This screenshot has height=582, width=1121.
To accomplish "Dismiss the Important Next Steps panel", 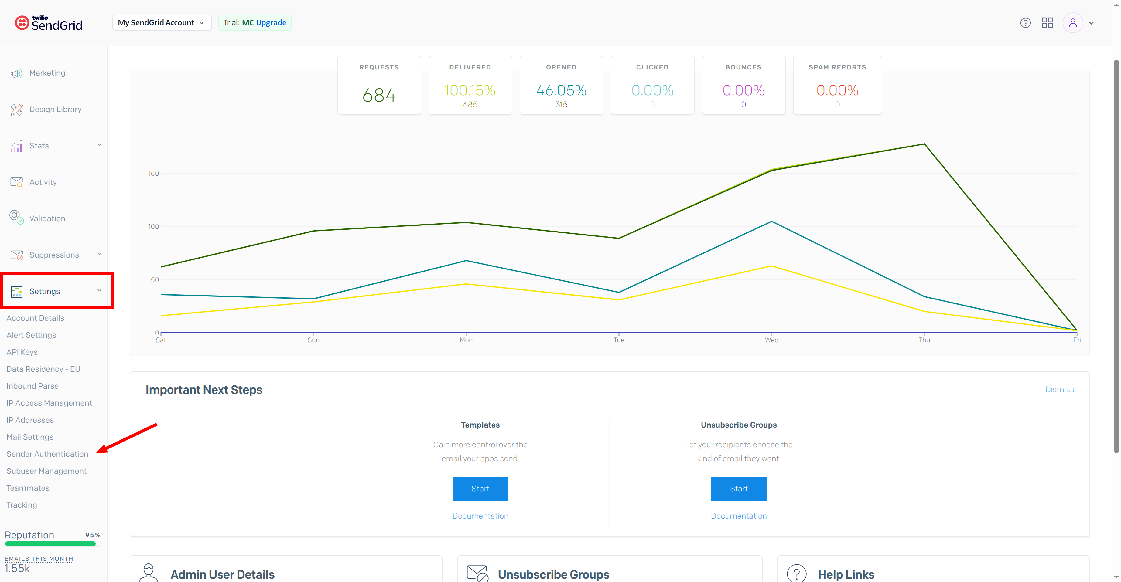I will point(1059,389).
